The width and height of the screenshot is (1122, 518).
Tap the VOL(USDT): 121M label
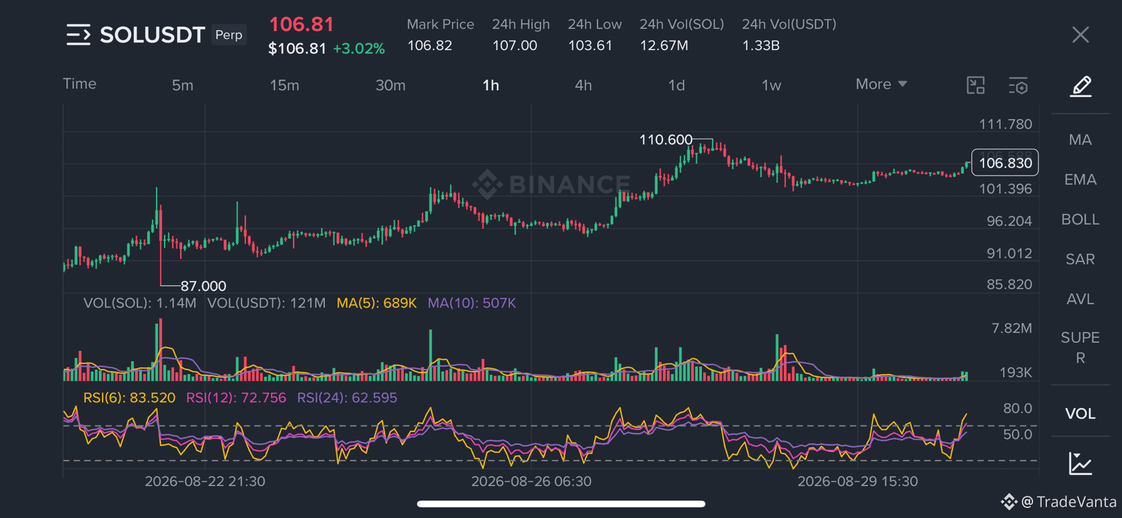(x=266, y=303)
